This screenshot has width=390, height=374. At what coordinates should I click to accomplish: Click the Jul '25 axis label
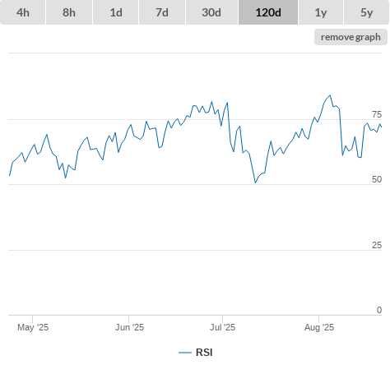point(223,327)
